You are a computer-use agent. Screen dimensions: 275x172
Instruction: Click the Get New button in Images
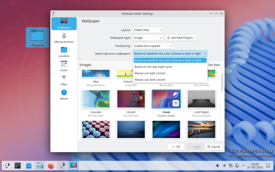click(215, 65)
